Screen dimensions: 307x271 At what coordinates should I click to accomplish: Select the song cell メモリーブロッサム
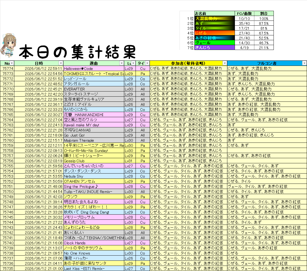(94, 217)
